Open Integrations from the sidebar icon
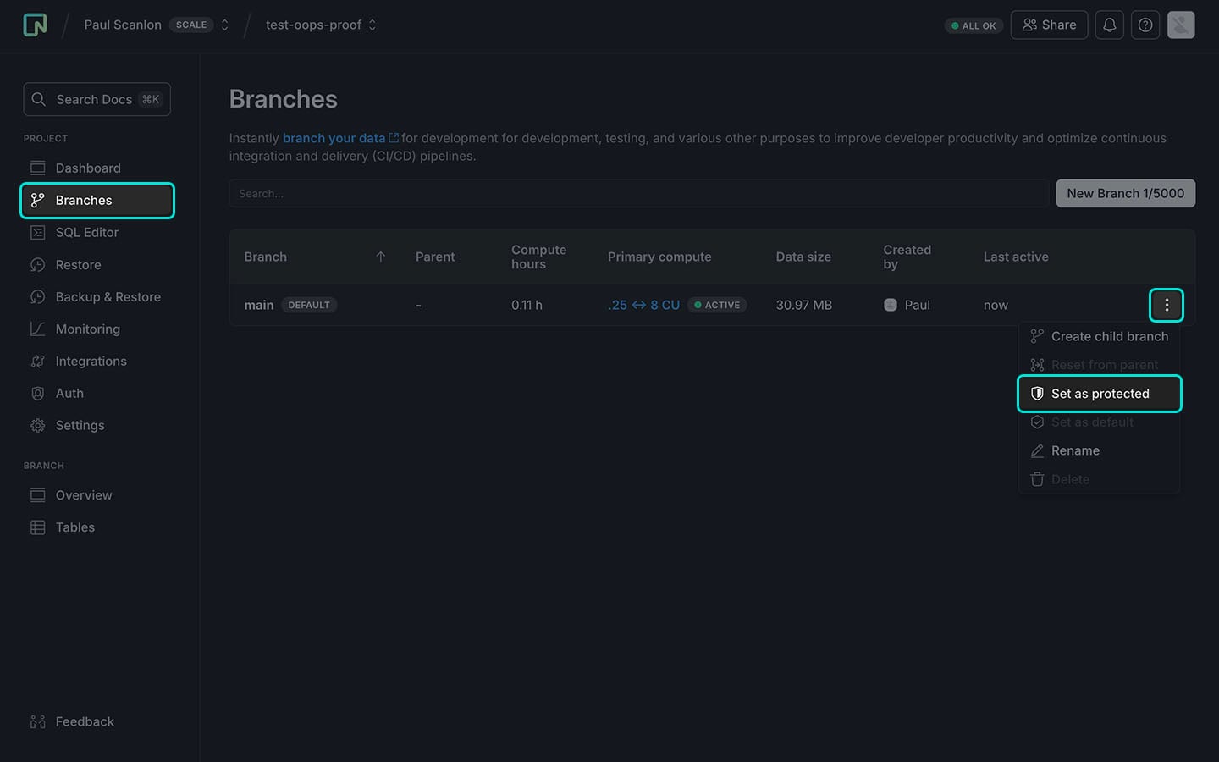 37,361
